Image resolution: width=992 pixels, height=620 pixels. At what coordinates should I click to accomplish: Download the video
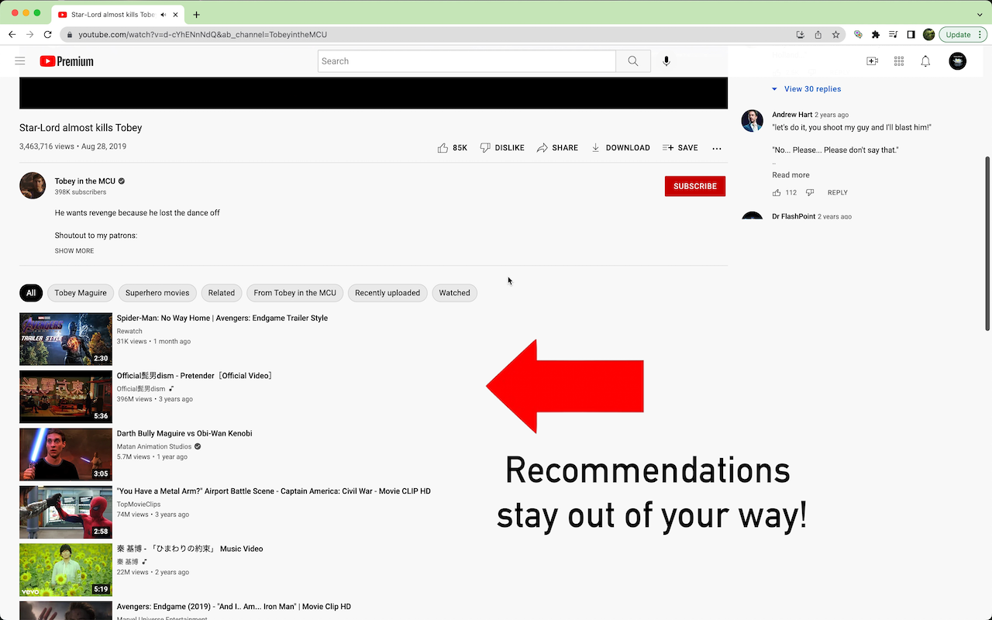pyautogui.click(x=620, y=147)
